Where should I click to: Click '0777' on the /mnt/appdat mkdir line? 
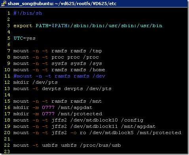click(48, 107)
